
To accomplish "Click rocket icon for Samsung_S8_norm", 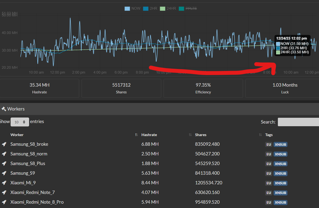I will tap(4, 154).
